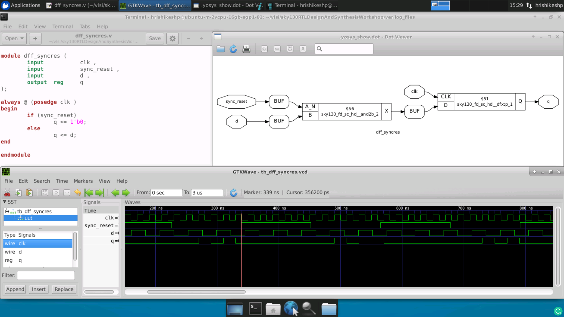The height and width of the screenshot is (317, 564).
Task: Open the Terminal menu in menu bar
Action: point(62,26)
